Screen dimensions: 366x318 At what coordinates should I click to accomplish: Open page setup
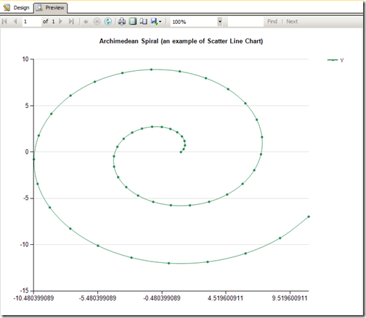pyautogui.click(x=144, y=22)
